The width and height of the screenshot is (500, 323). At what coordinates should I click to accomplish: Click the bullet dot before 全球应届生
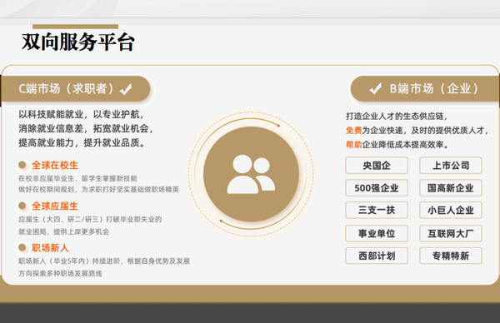point(22,206)
